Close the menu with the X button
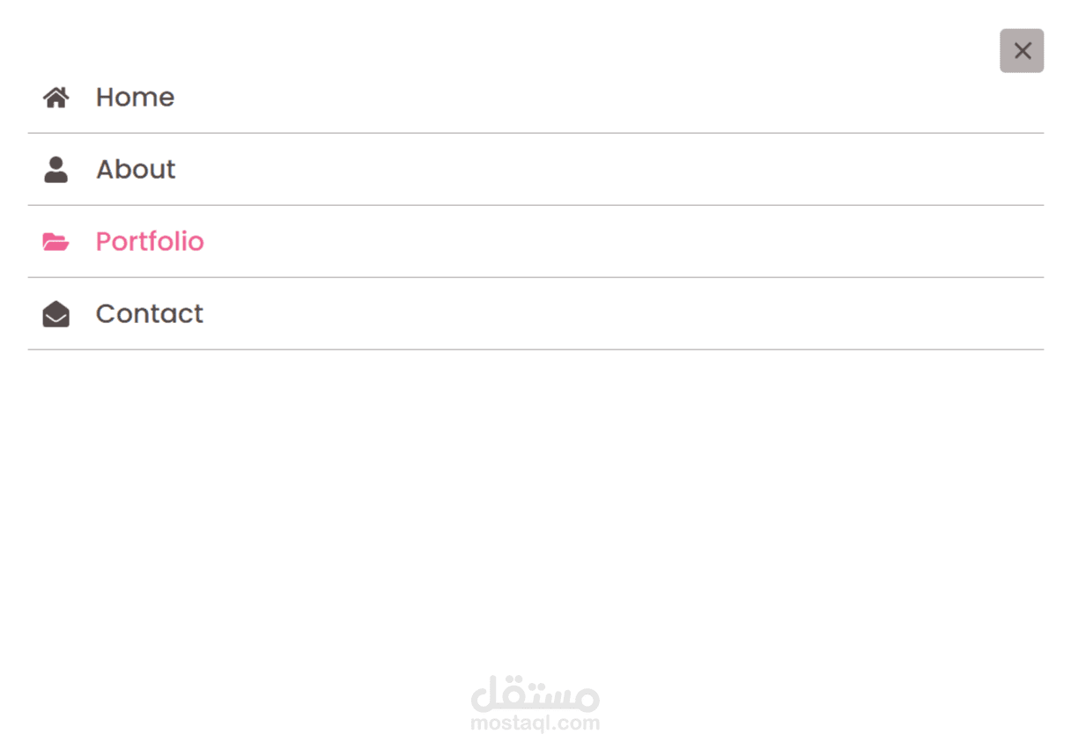The image size is (1071, 749). (1022, 51)
